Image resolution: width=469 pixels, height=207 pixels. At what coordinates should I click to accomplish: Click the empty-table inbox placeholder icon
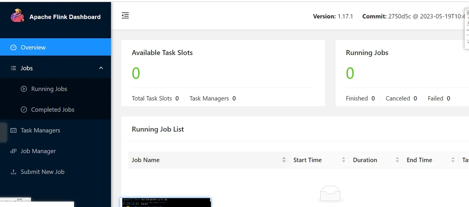[330, 194]
